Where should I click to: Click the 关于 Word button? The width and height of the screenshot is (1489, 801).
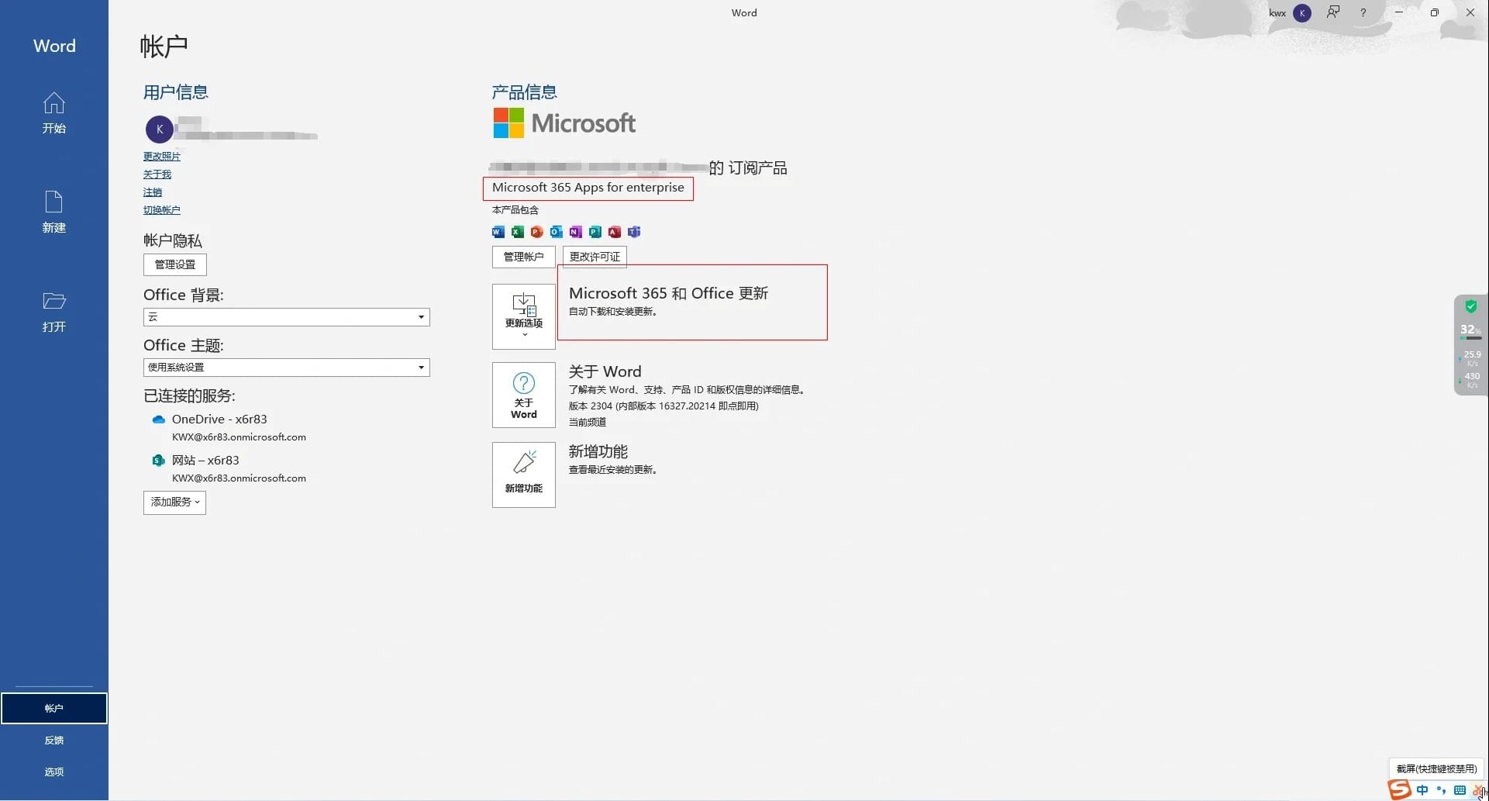(524, 395)
